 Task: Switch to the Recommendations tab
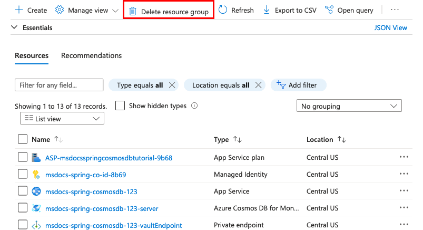click(92, 55)
